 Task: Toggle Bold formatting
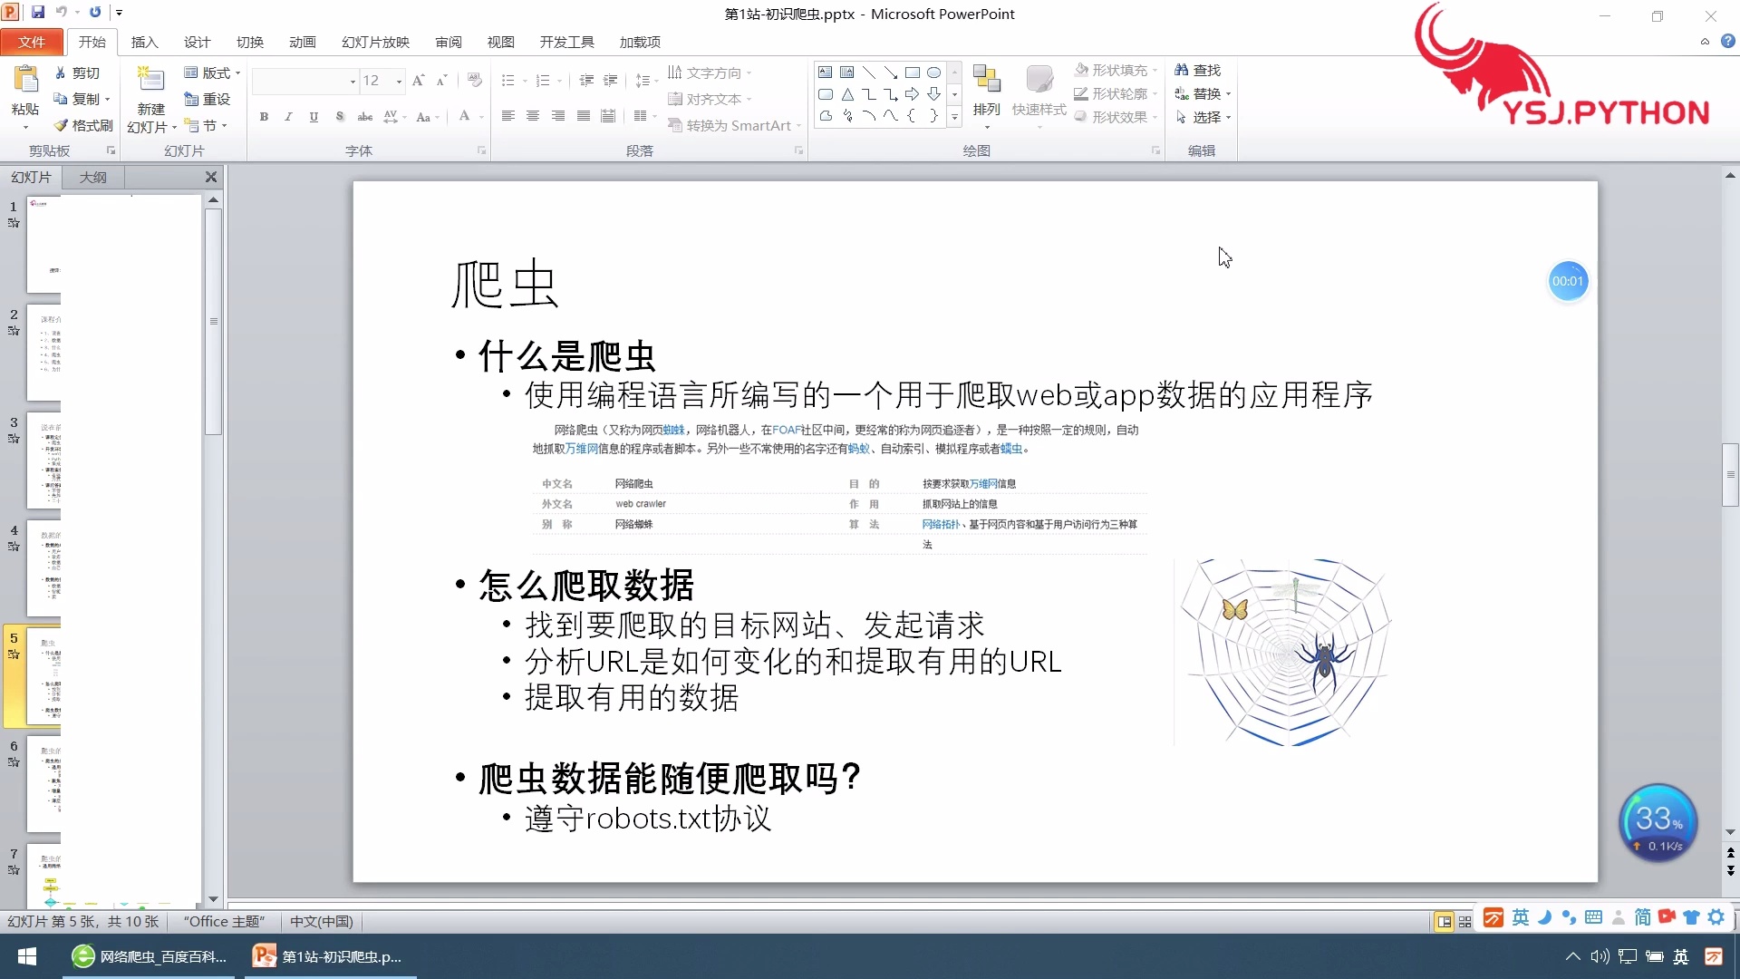[264, 116]
